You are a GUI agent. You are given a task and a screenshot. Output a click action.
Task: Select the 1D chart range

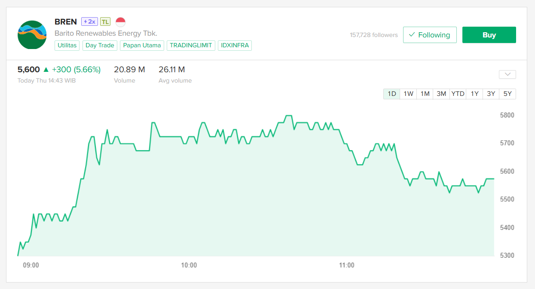coord(391,94)
